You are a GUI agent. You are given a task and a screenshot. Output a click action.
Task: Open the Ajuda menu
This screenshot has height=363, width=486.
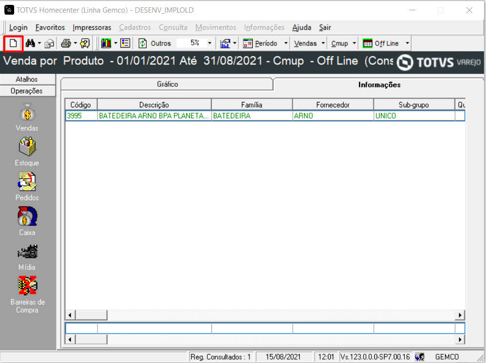click(302, 28)
